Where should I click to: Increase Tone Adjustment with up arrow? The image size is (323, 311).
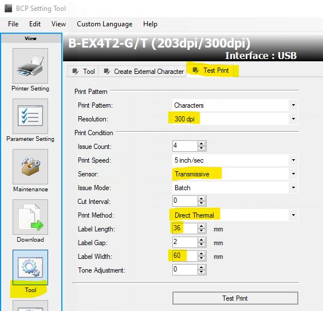point(202,267)
